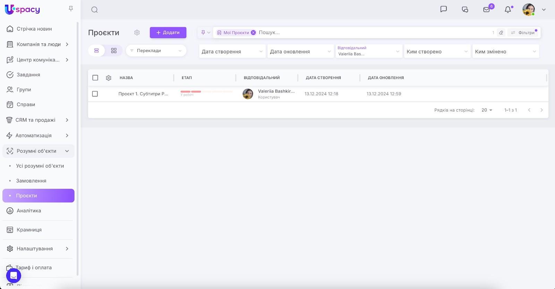The image size is (555, 289).
Task: Switch to kanban grid view icon
Action: pos(114,51)
